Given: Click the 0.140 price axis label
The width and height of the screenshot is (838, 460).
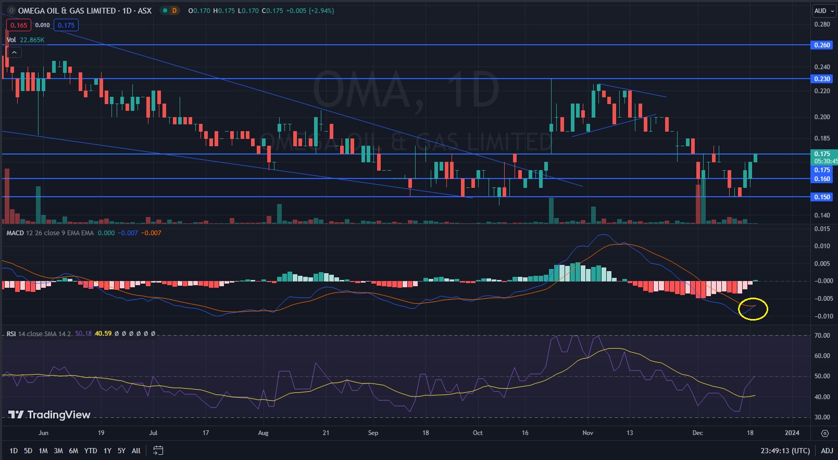Looking at the screenshot, I should 822,215.
